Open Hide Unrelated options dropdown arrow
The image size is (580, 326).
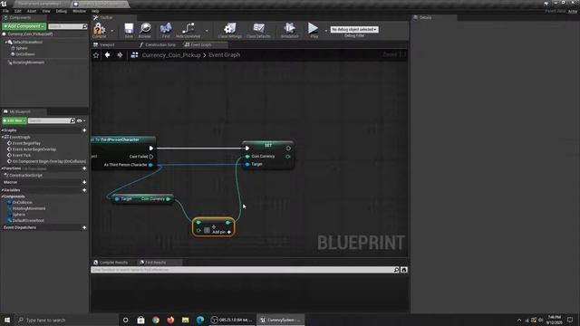(x=207, y=31)
